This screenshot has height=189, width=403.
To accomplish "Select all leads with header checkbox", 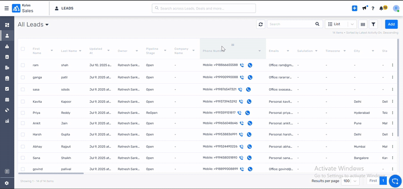I will click(23, 49).
